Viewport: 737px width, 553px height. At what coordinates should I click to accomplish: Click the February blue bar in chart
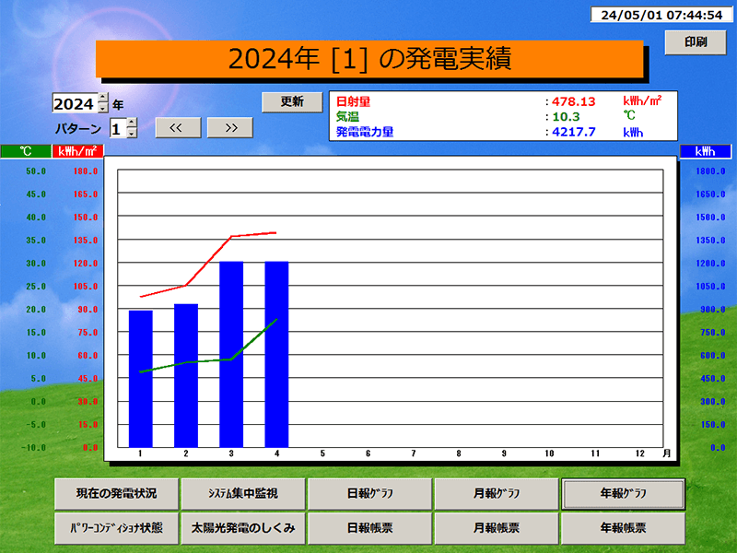tap(186, 376)
